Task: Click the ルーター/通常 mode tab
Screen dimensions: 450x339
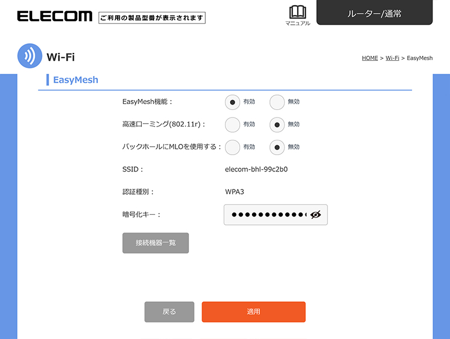Action: click(374, 13)
